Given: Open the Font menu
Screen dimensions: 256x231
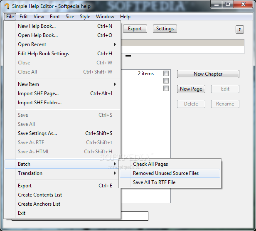Looking at the screenshot, I should pos(55,17).
